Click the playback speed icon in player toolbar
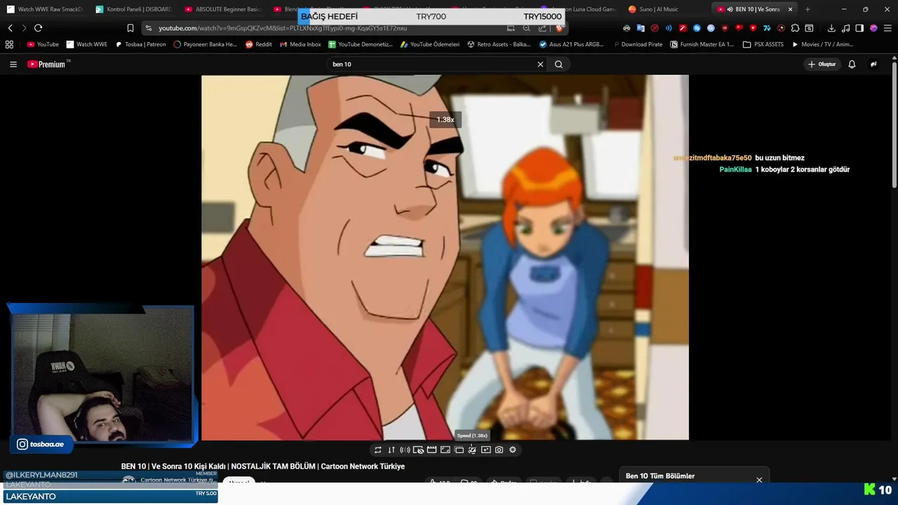This screenshot has height=505, width=898. coord(472,450)
